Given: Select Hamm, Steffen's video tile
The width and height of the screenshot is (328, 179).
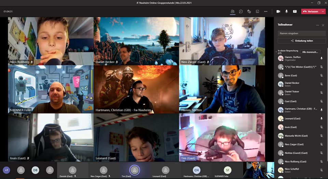Looking at the screenshot, I should point(222,89).
